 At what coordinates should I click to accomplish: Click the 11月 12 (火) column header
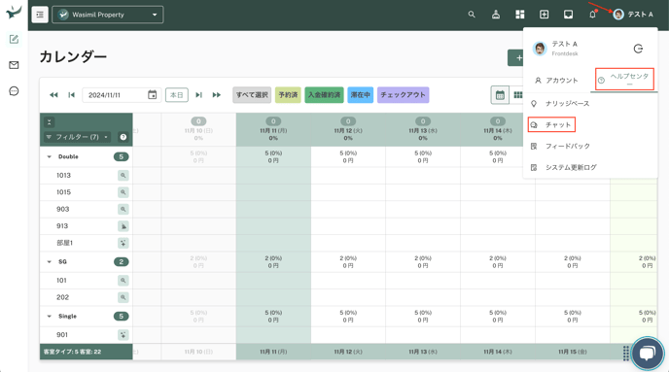[x=348, y=130]
